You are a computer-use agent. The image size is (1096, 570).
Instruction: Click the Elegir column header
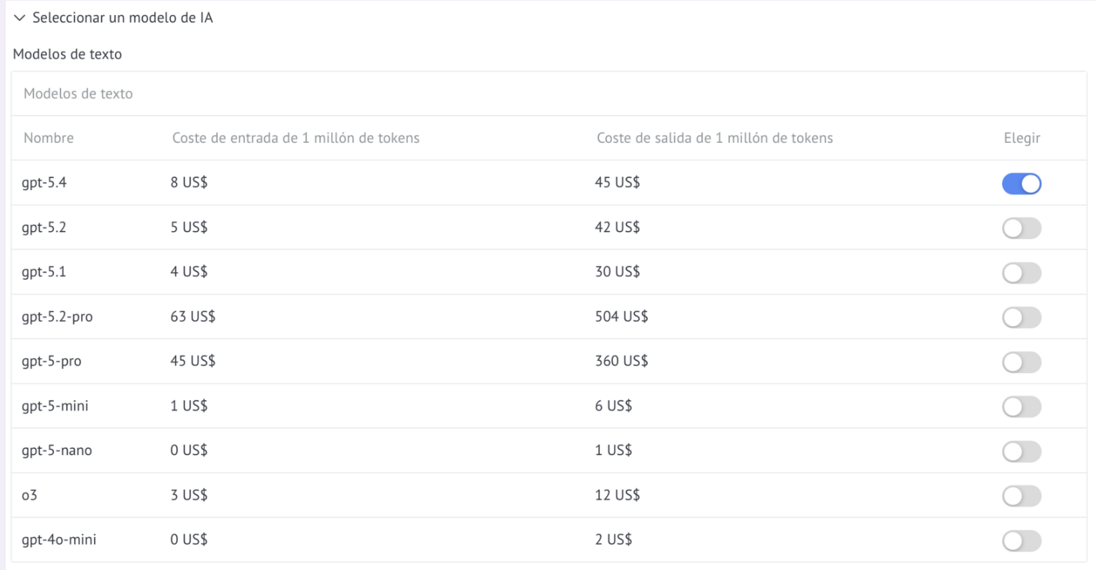point(1022,138)
